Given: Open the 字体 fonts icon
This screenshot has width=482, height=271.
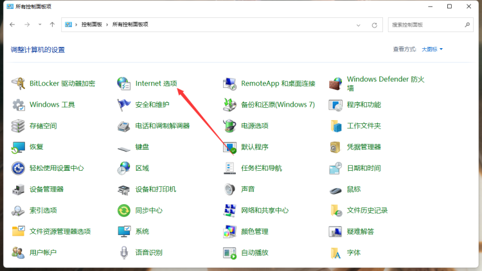Looking at the screenshot, I should click(335, 252).
